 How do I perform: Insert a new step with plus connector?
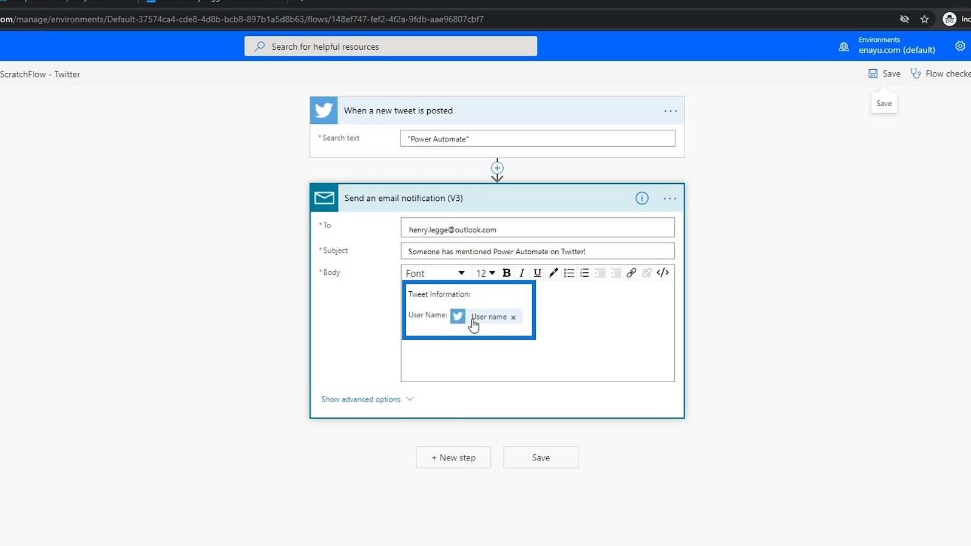(x=497, y=168)
